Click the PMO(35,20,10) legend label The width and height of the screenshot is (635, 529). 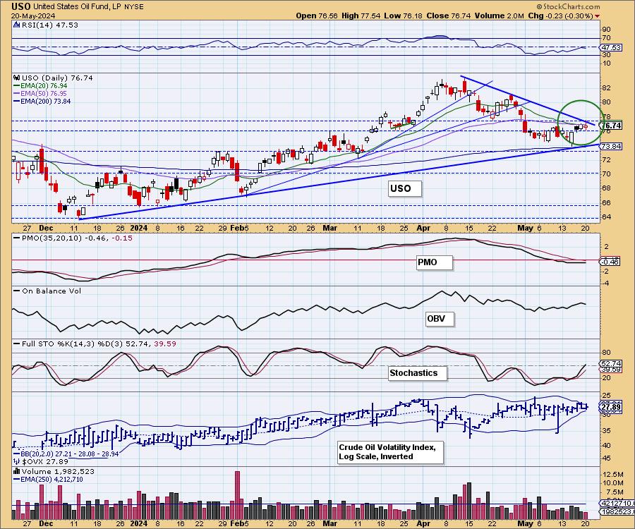[x=77, y=238]
